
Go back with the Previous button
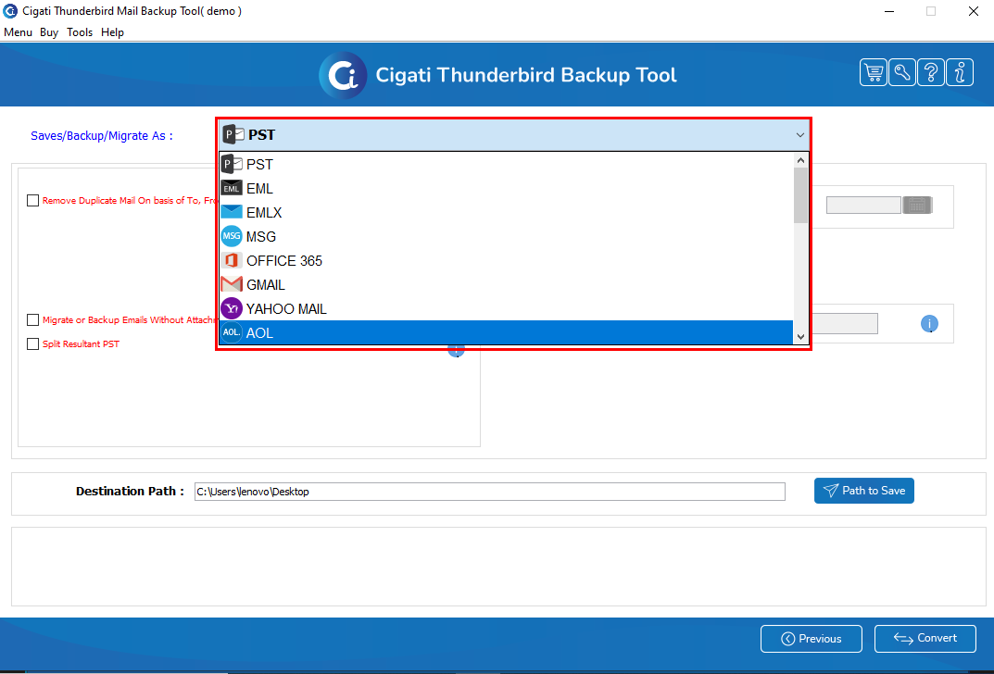(812, 639)
